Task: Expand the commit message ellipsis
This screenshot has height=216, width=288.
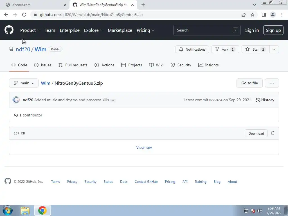Action: [x=113, y=100]
